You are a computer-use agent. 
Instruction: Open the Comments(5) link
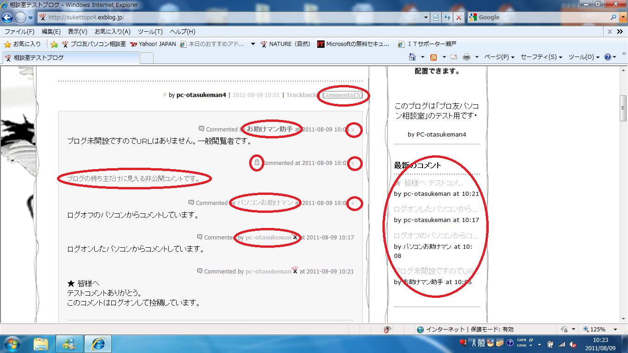342,95
